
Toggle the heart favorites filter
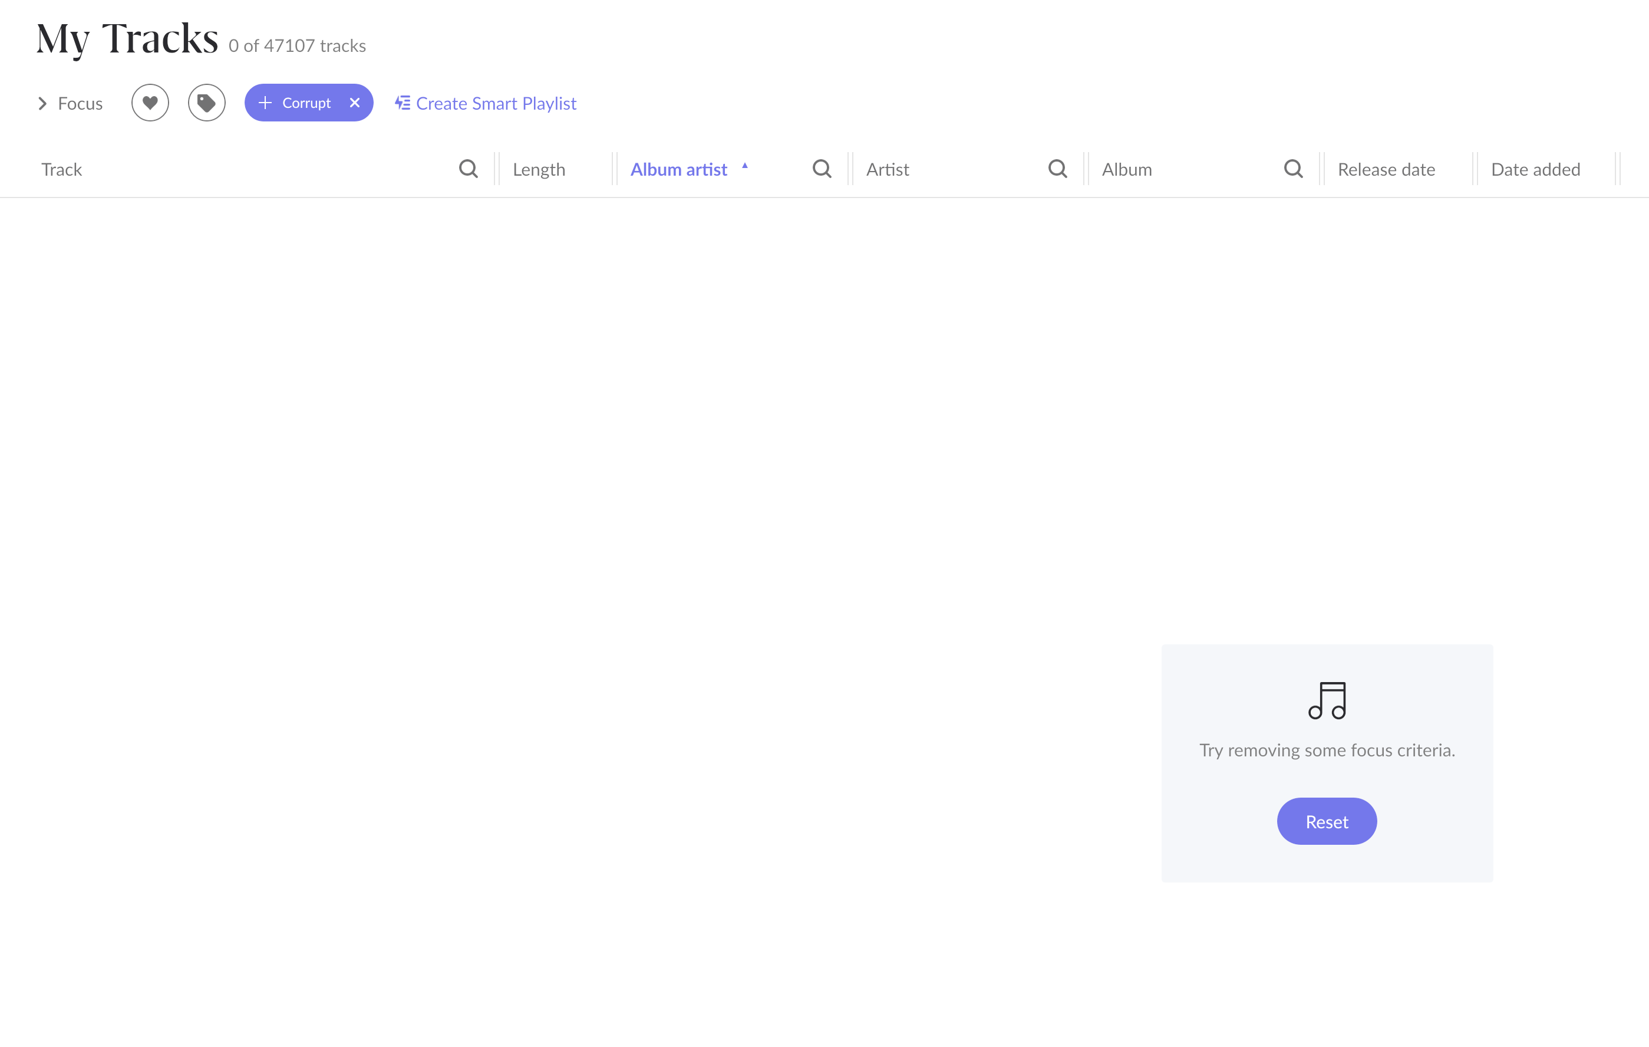pyautogui.click(x=150, y=103)
